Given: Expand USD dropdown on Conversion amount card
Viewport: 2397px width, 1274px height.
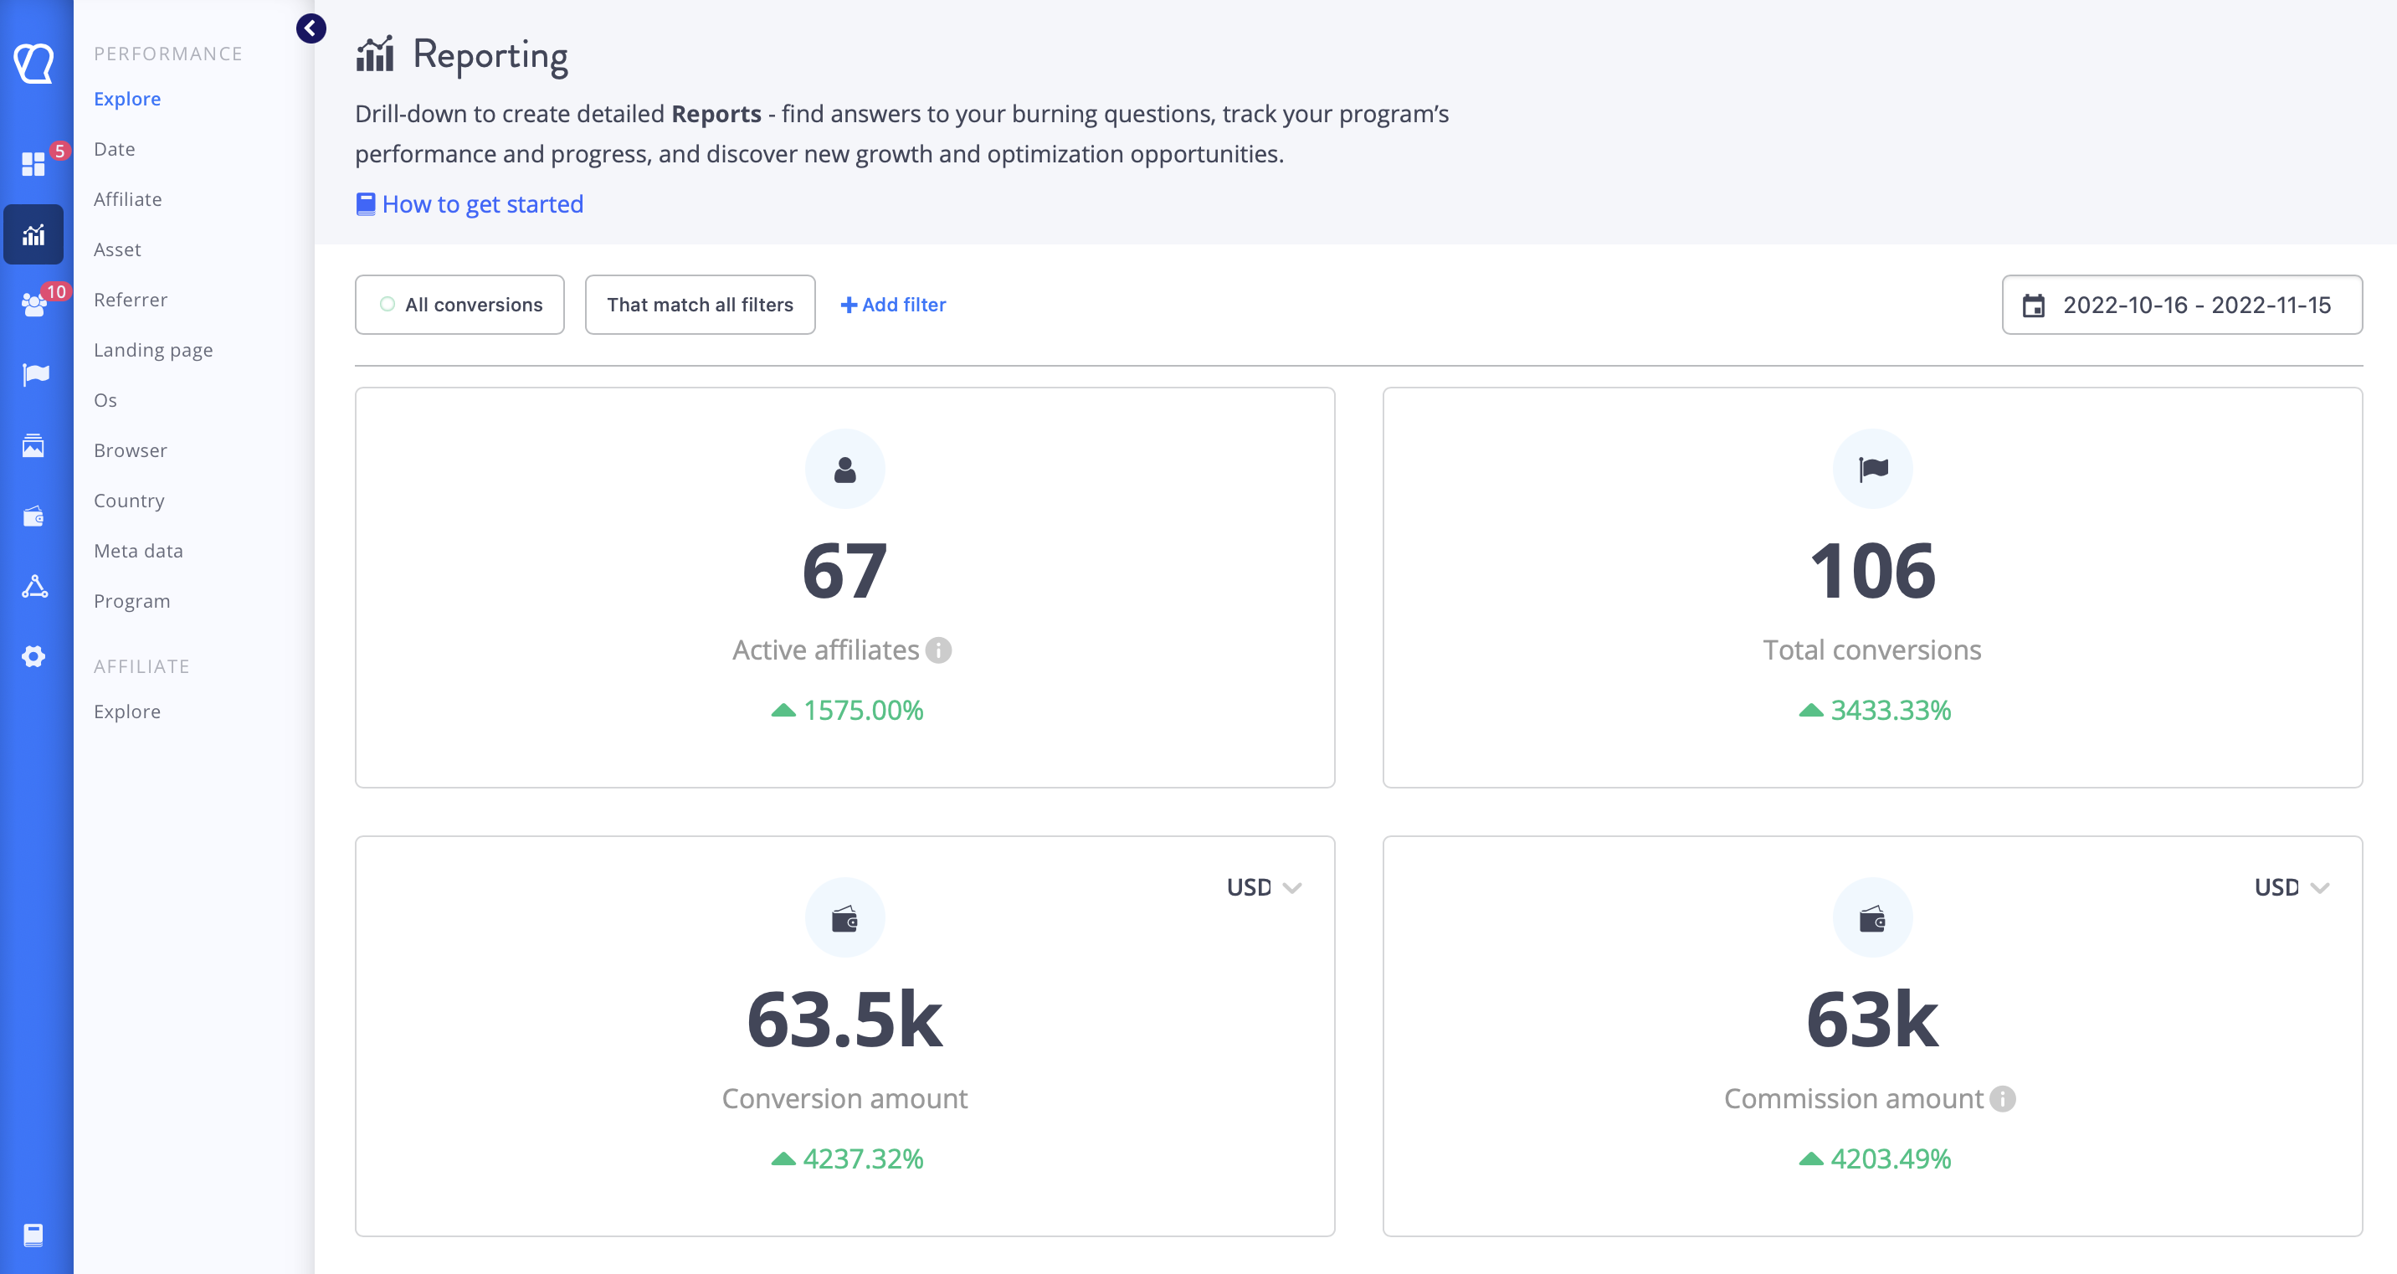Looking at the screenshot, I should point(1263,887).
